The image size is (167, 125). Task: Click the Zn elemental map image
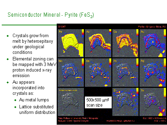click(x=126, y=102)
